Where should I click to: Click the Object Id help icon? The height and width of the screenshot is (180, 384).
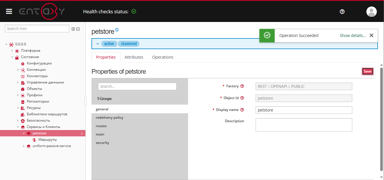click(x=242, y=98)
